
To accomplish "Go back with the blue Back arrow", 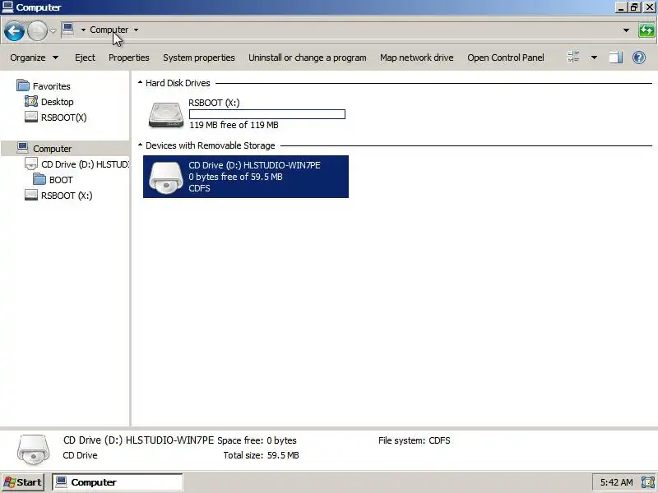I will tap(14, 31).
